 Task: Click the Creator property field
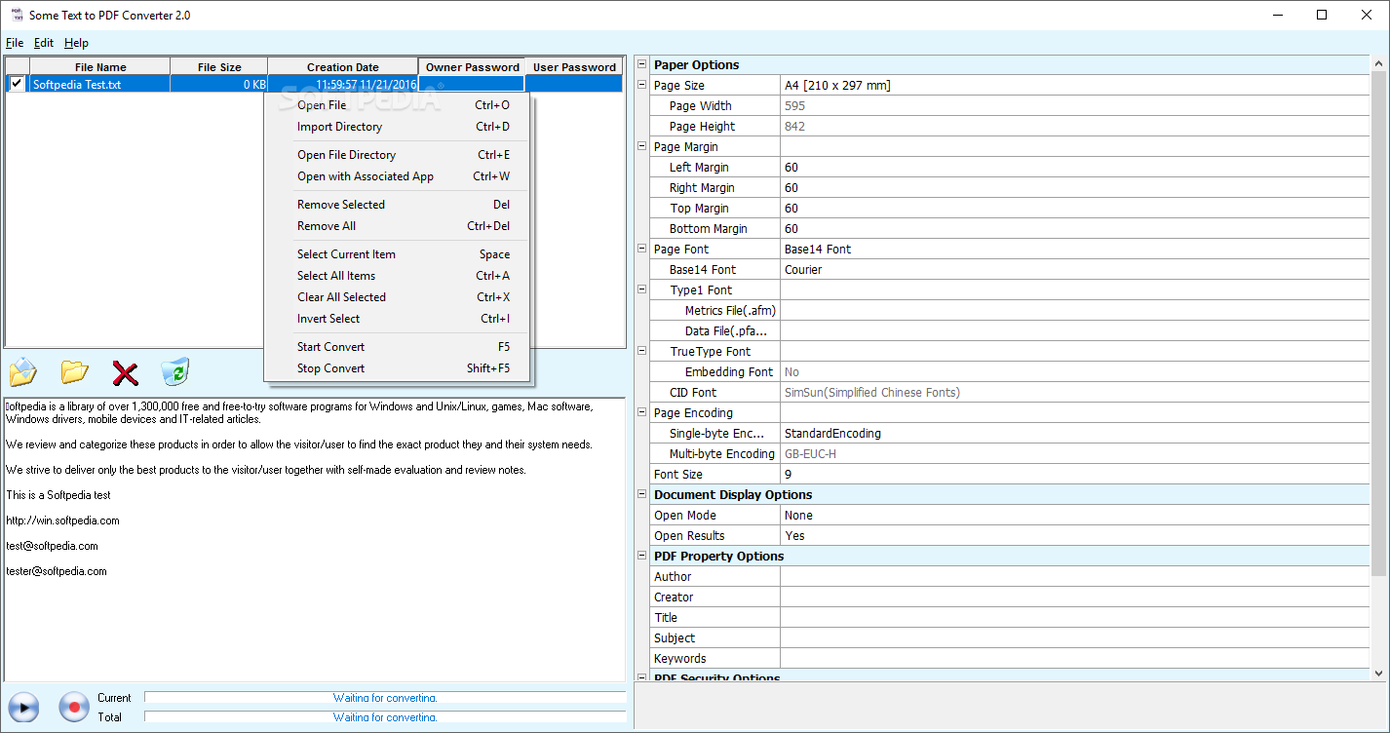point(1075,598)
